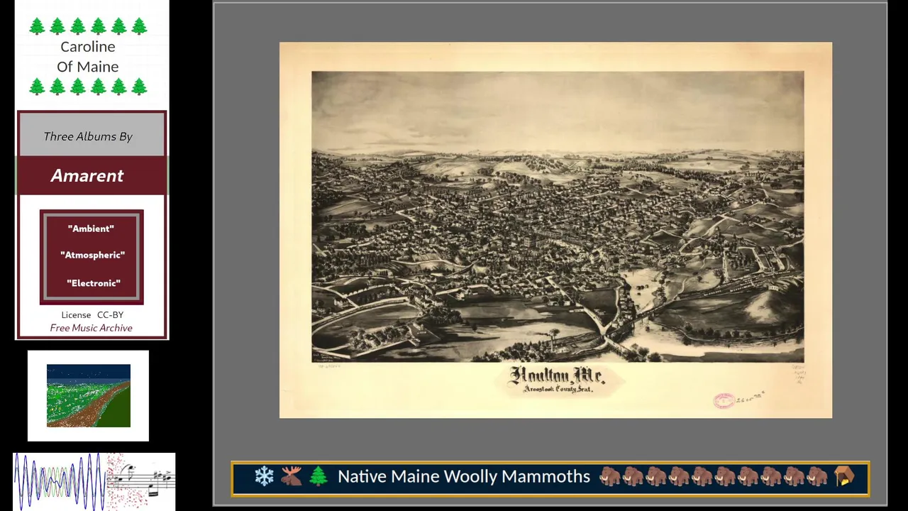Click the pink stamp on the map sheet
Image resolution: width=908 pixels, height=511 pixels.
[x=724, y=401]
